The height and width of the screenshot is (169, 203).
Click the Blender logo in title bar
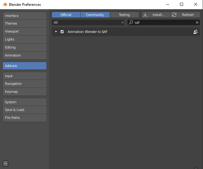point(5,4)
